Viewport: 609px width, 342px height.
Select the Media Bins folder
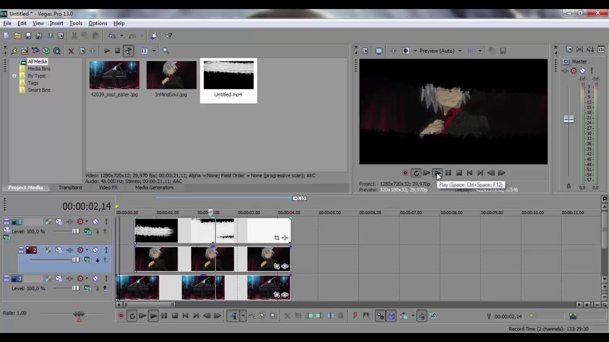point(39,69)
